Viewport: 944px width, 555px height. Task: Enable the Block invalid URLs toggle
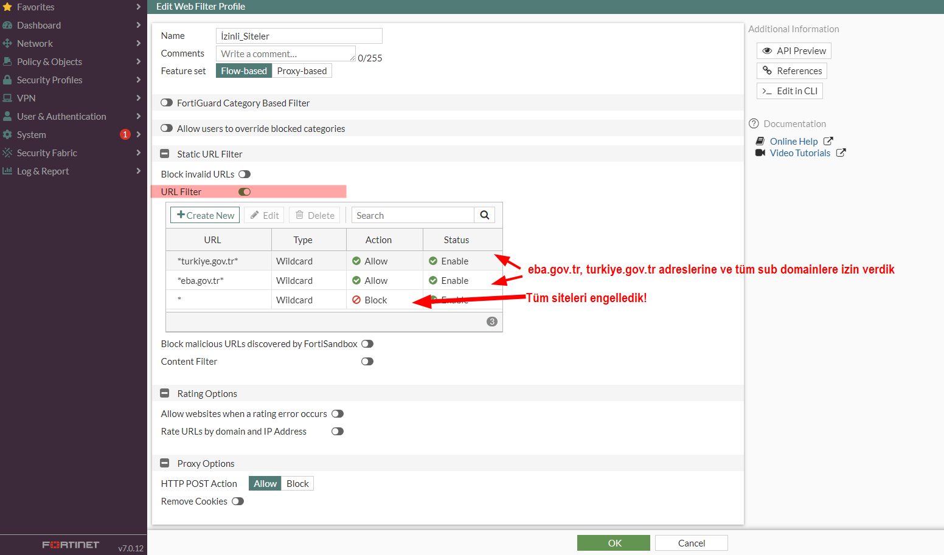tap(245, 174)
